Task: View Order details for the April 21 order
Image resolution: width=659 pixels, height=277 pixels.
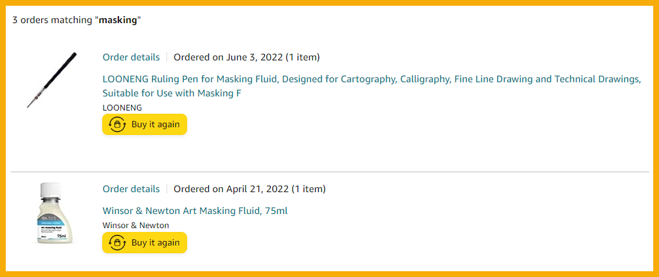Action: point(131,189)
